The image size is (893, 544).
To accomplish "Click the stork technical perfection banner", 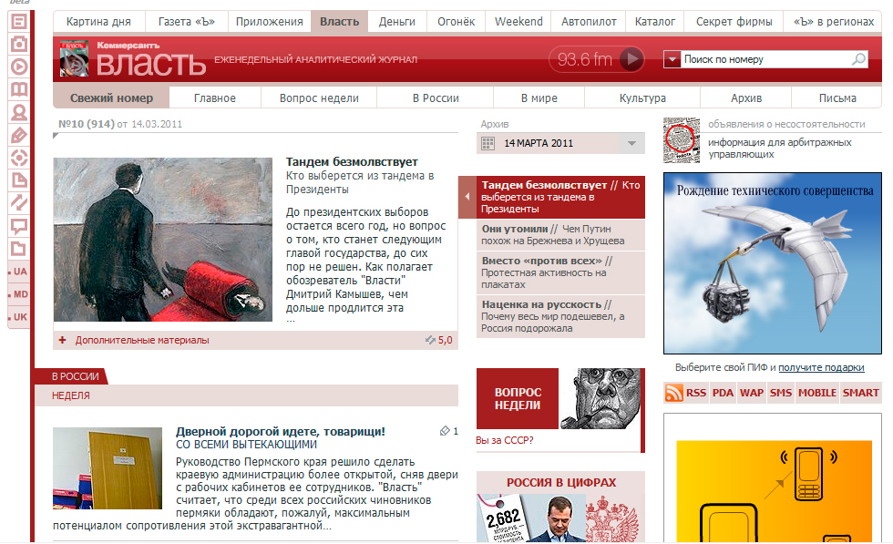I will tap(773, 263).
